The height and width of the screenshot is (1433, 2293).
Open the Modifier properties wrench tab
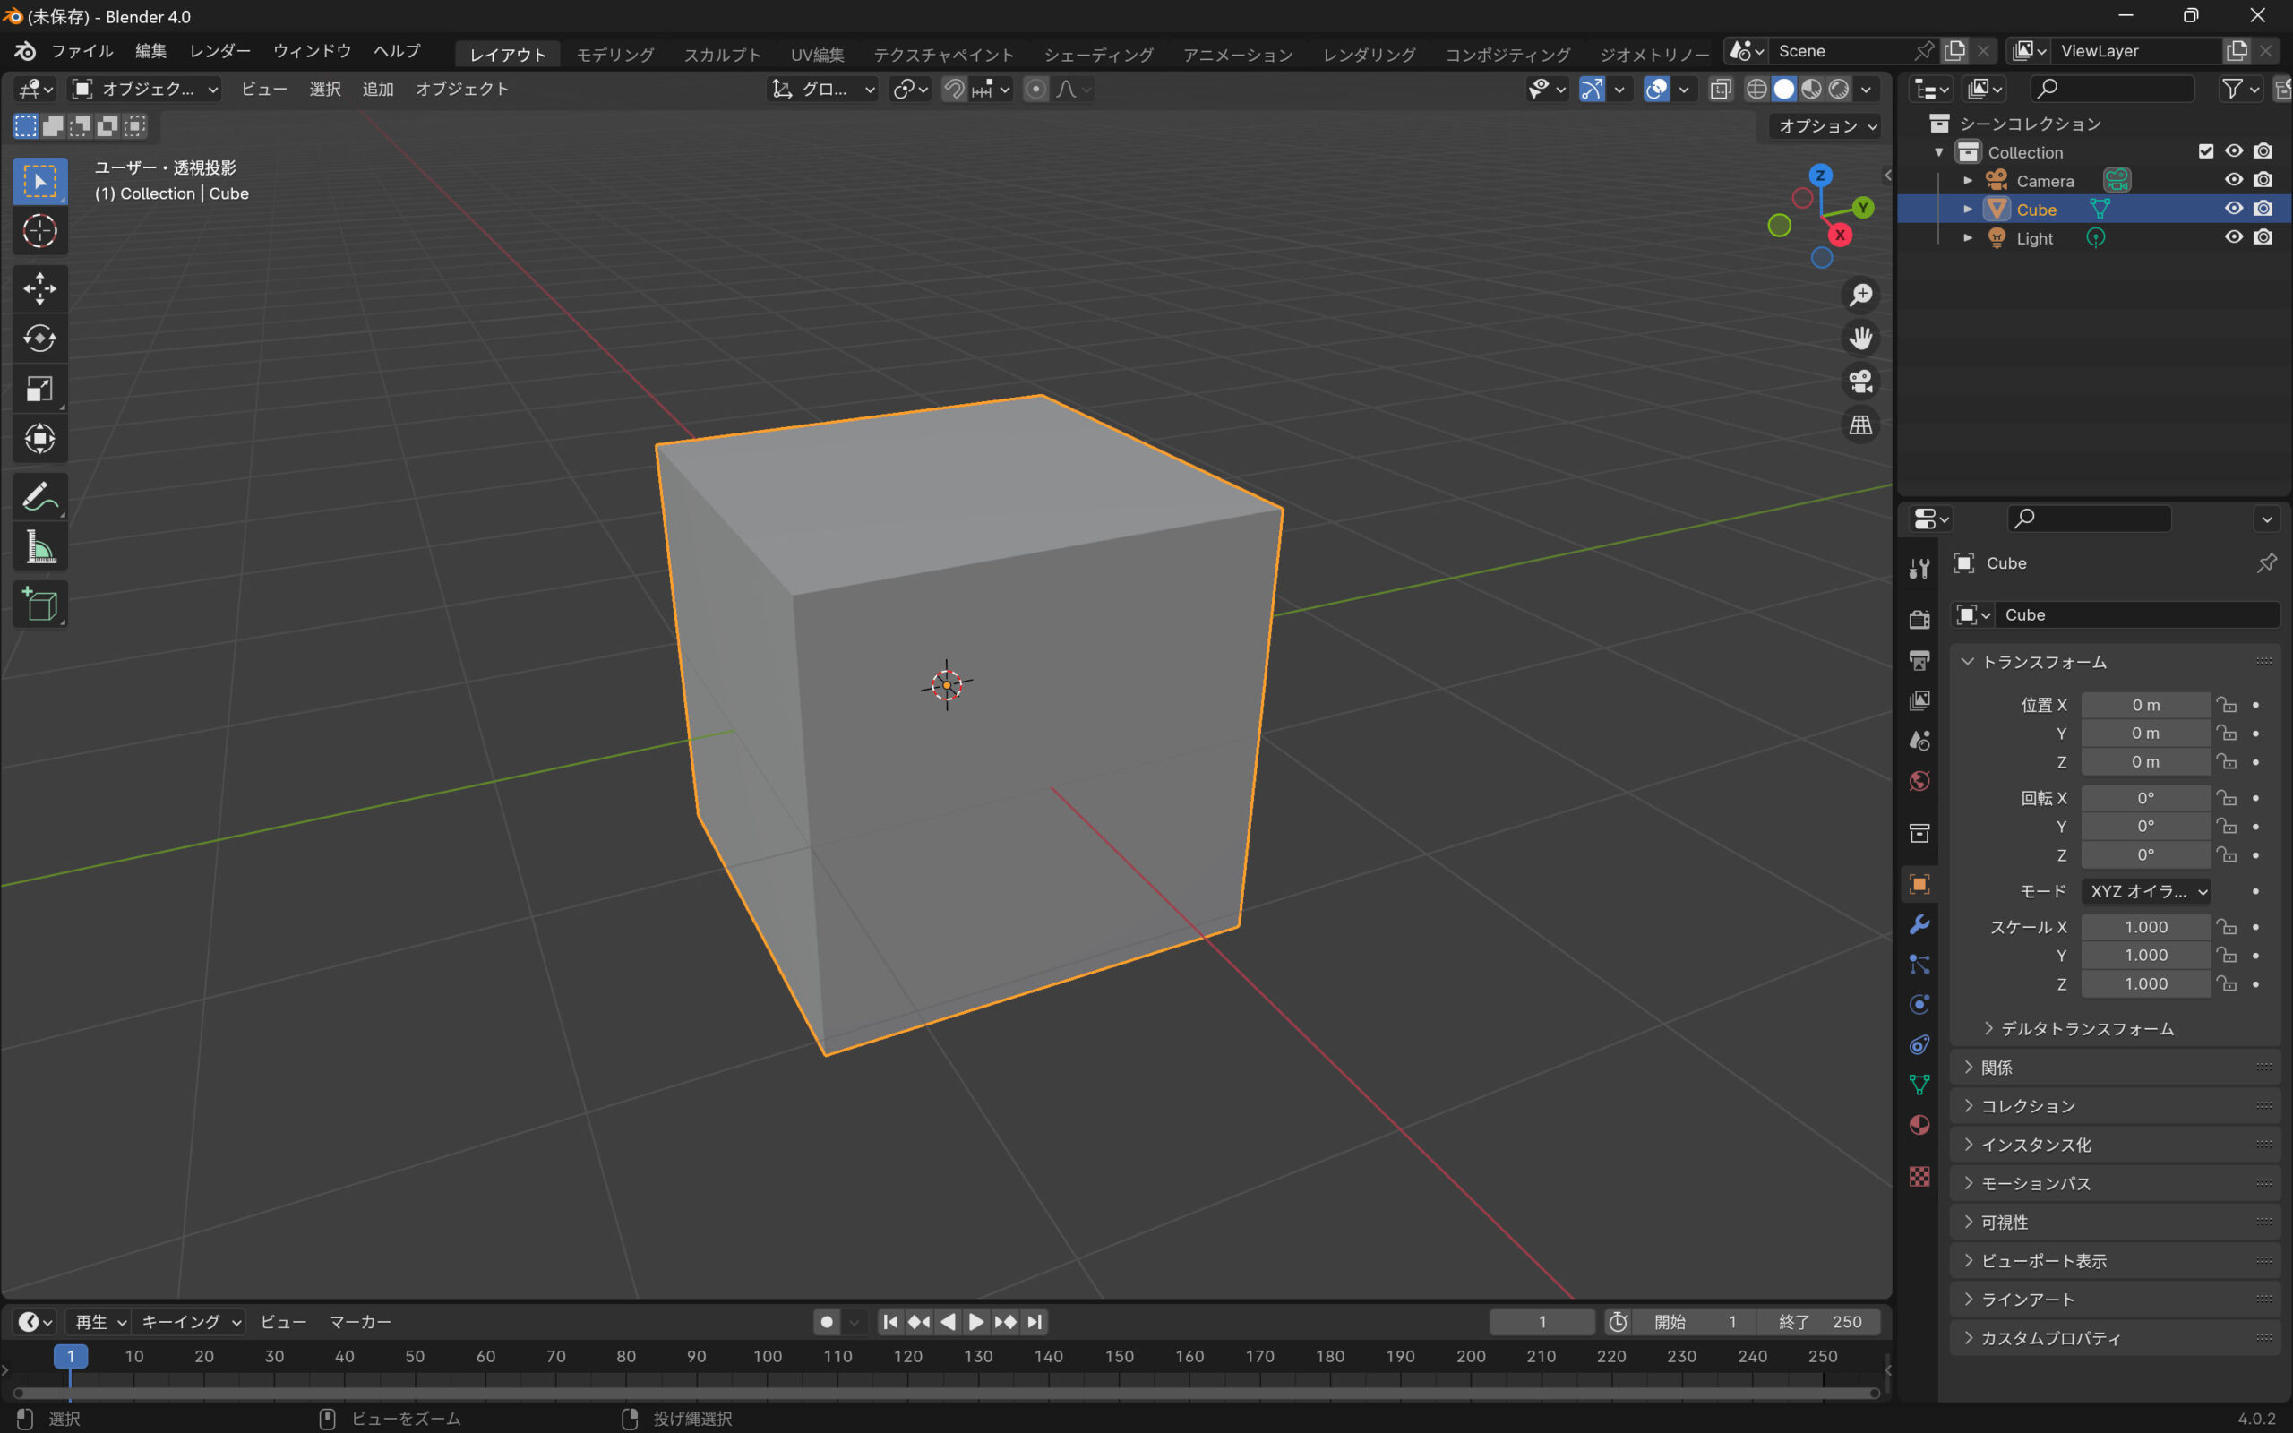pyautogui.click(x=1919, y=924)
